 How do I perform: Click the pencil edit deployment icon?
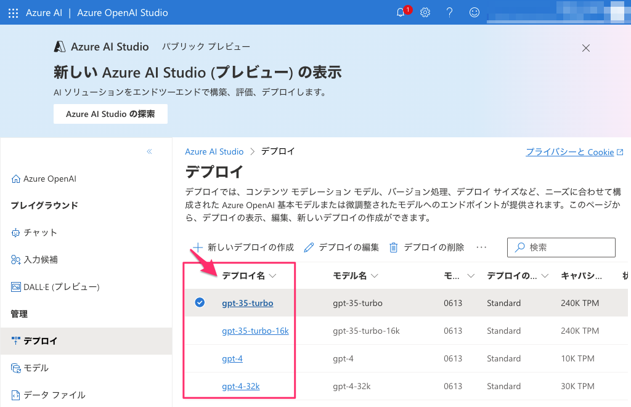point(309,248)
